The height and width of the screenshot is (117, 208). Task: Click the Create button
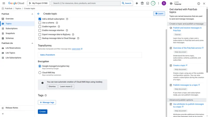[43, 112]
